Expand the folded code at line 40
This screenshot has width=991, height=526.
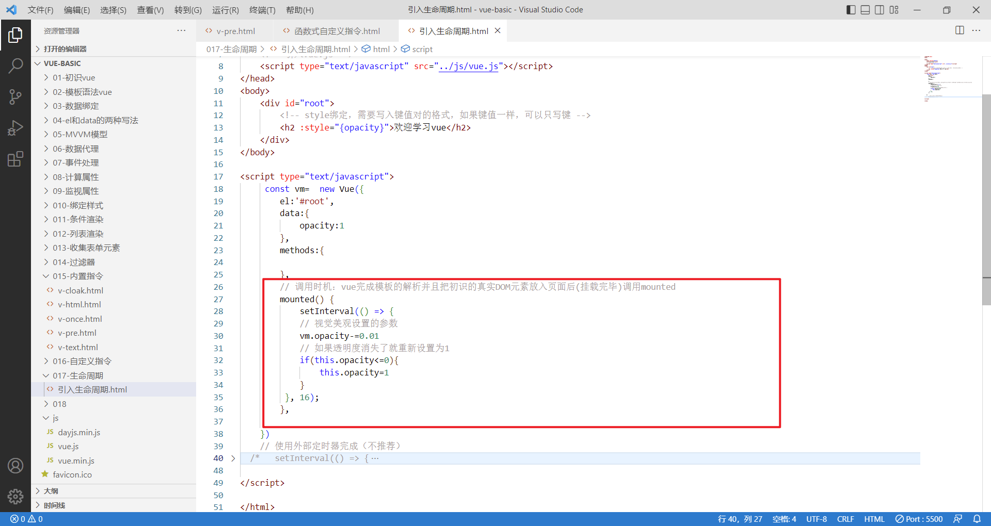point(233,458)
